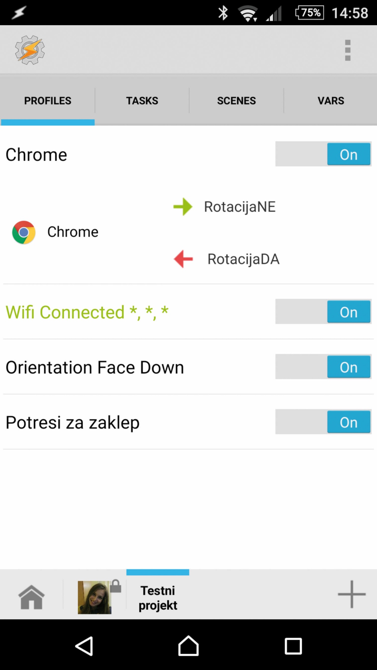Image resolution: width=377 pixels, height=670 pixels.
Task: Turn off Potresi za zaklep switch
Action: (x=323, y=422)
